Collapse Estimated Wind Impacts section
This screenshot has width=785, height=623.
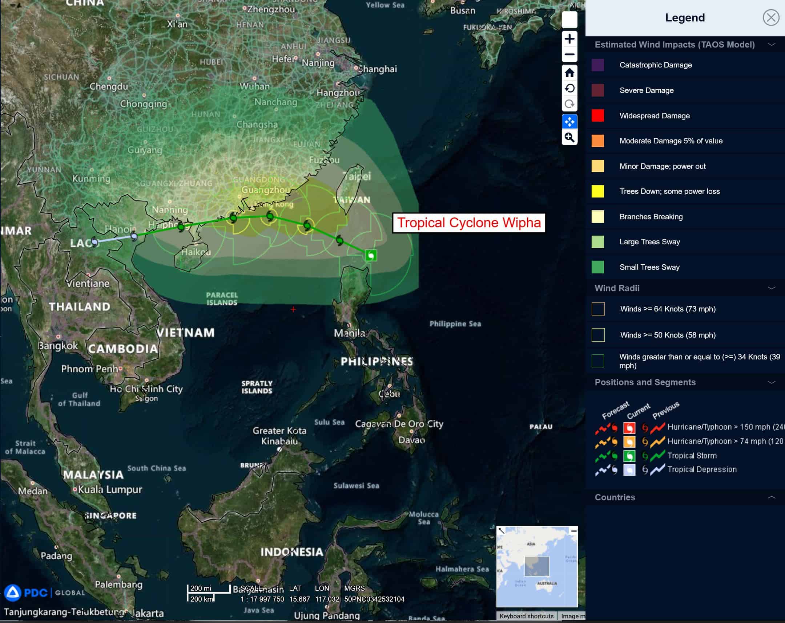point(771,44)
